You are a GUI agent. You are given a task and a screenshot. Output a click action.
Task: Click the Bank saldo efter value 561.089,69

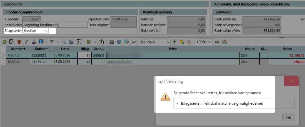[262, 31]
